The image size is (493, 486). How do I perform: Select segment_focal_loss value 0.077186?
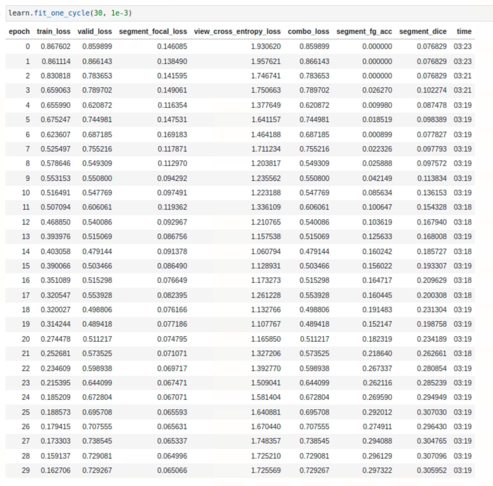click(172, 324)
